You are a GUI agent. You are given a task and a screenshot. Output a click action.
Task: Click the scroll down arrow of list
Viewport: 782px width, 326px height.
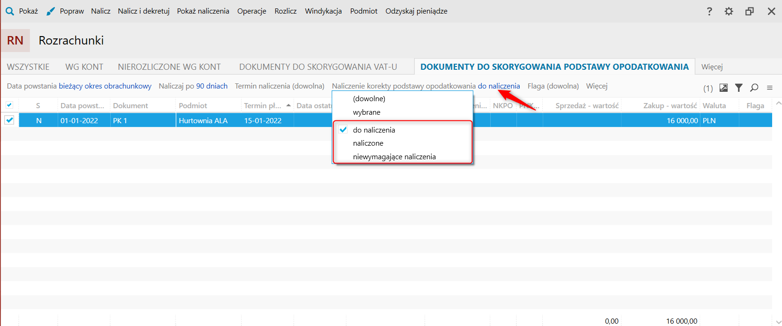(779, 321)
